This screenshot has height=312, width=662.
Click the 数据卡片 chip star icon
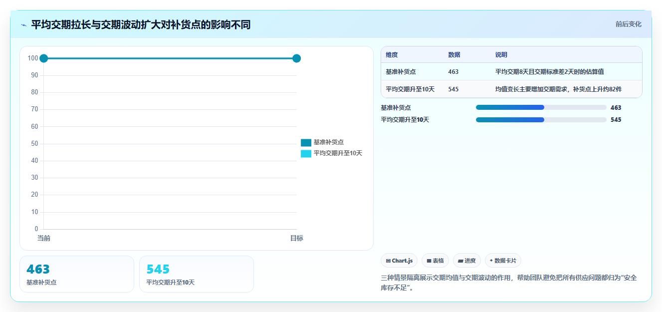(491, 261)
